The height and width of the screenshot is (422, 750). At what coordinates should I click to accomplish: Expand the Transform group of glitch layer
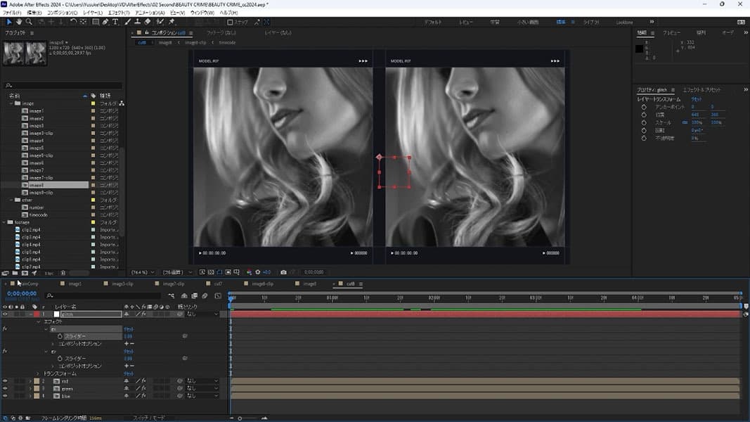click(x=38, y=373)
